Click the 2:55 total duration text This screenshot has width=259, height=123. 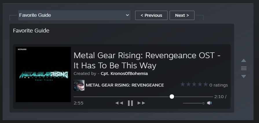[78, 103]
